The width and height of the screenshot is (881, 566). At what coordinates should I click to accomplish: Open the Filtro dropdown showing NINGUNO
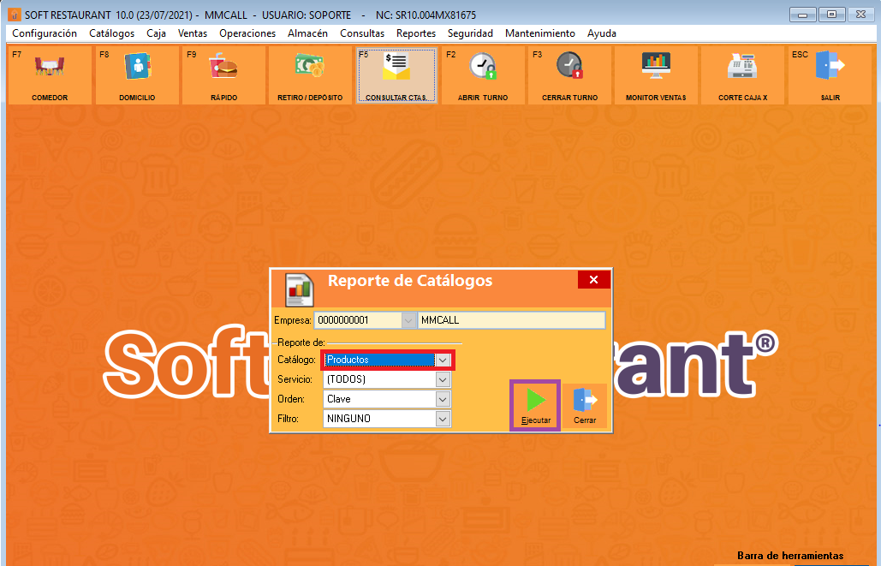click(443, 419)
